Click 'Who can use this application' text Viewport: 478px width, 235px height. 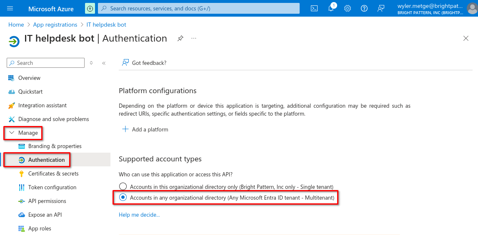[176, 174]
